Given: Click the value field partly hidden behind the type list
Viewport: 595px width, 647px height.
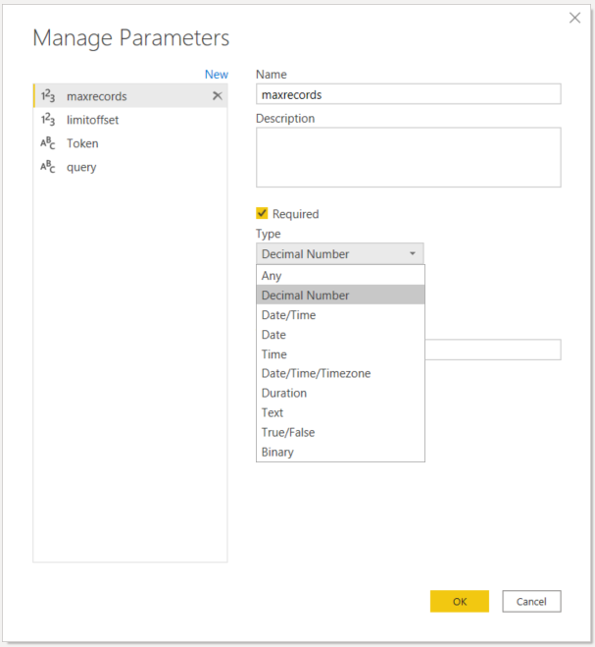Looking at the screenshot, I should click(x=493, y=350).
